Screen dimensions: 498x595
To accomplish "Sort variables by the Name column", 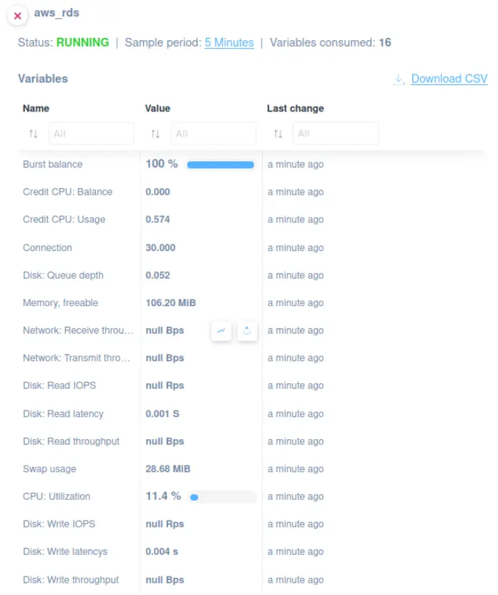I will point(34,134).
